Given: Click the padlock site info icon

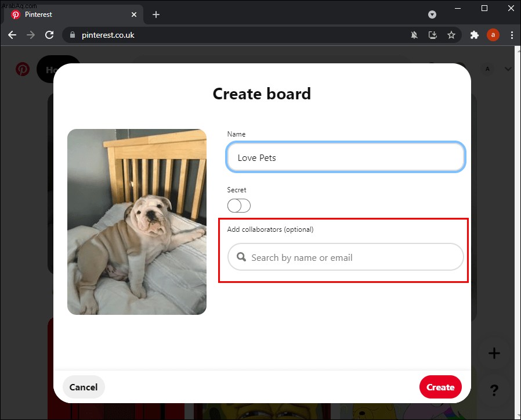Looking at the screenshot, I should click(x=73, y=35).
